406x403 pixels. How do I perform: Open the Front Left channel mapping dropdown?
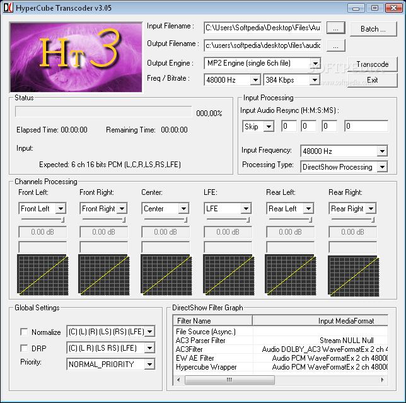(x=61, y=209)
